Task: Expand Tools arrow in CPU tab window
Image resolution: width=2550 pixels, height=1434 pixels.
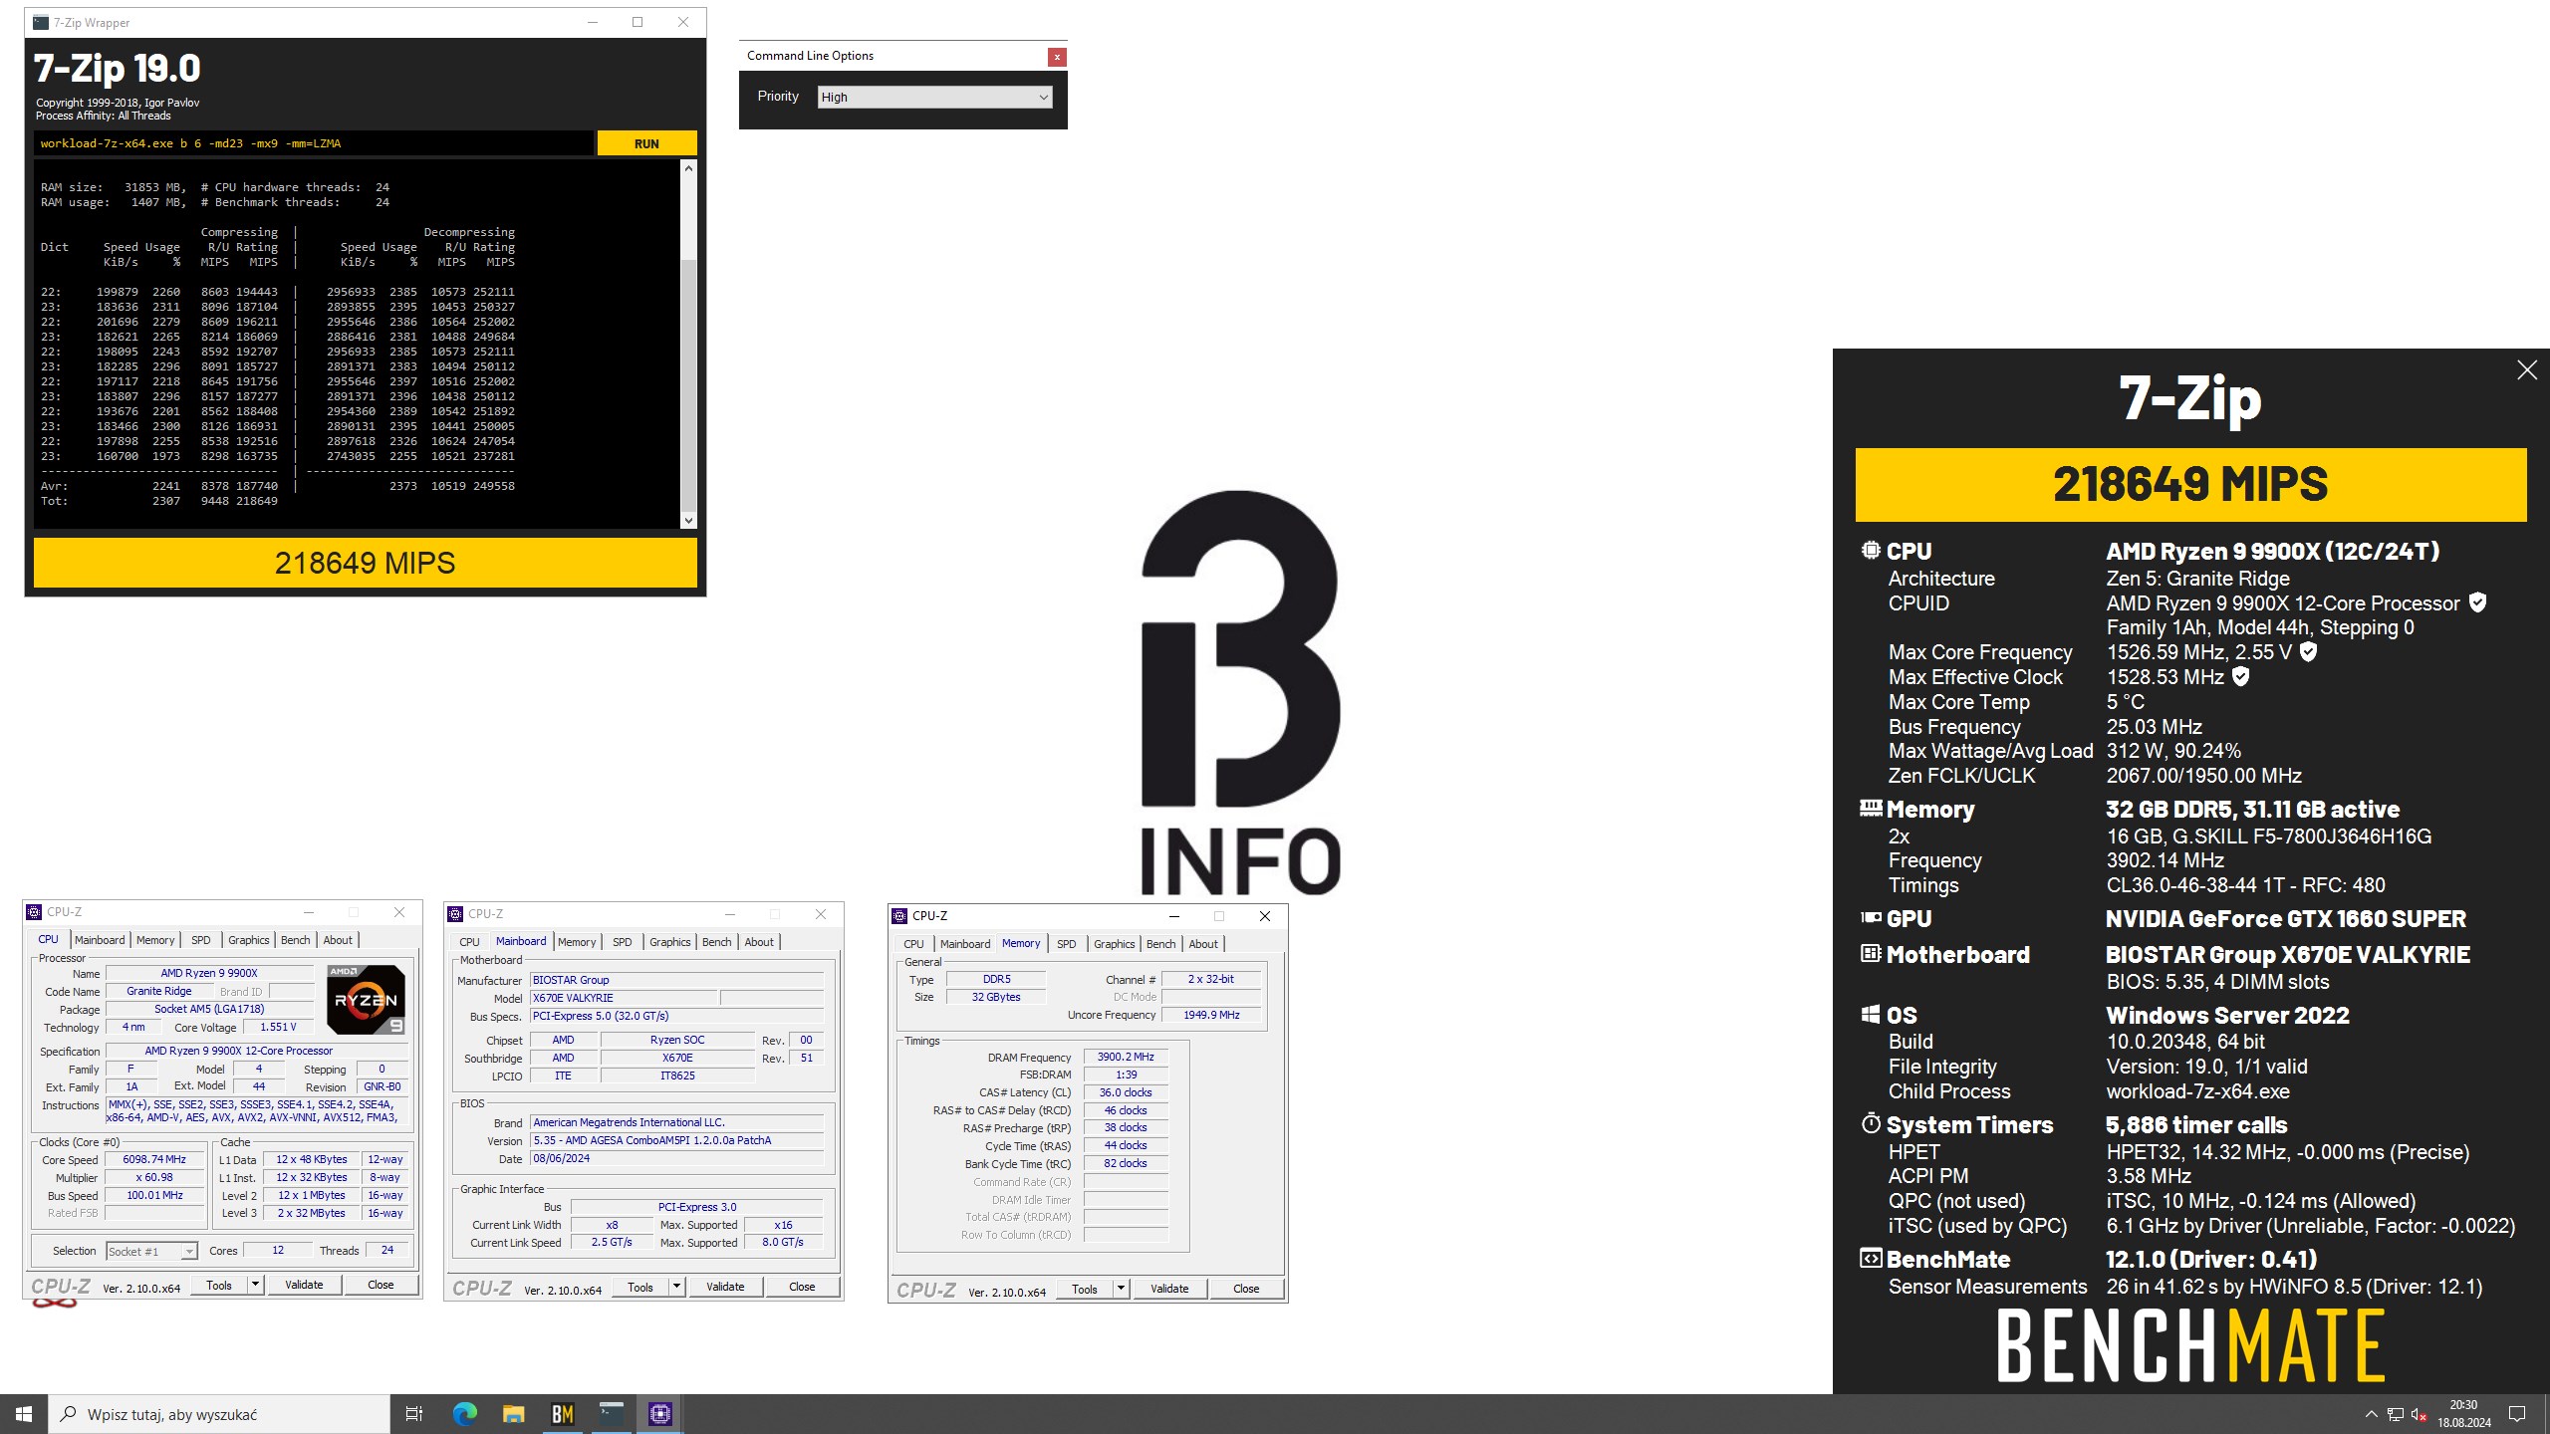Action: 255,1285
